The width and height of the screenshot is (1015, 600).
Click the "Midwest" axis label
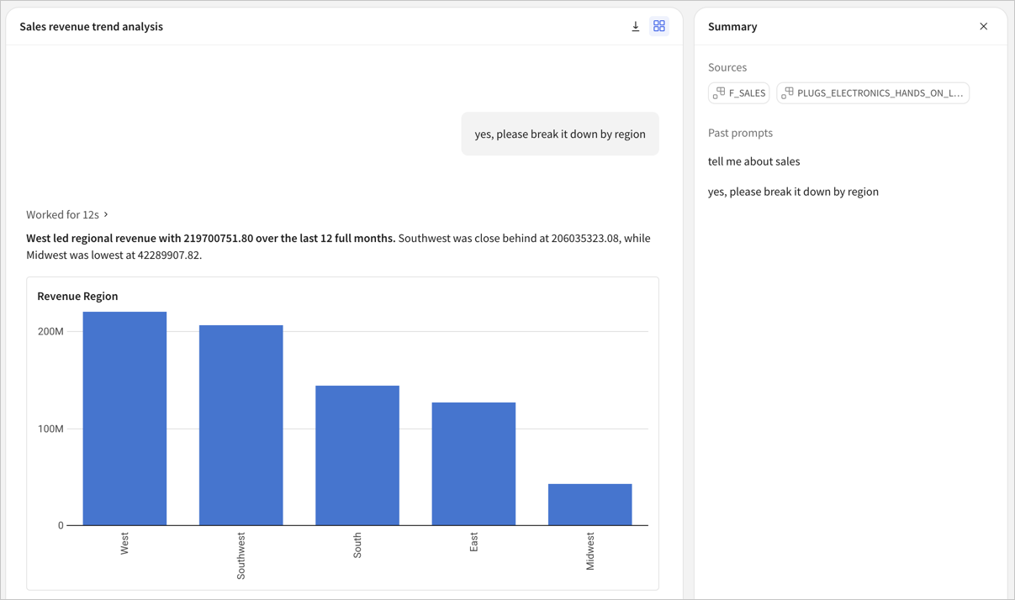(590, 551)
